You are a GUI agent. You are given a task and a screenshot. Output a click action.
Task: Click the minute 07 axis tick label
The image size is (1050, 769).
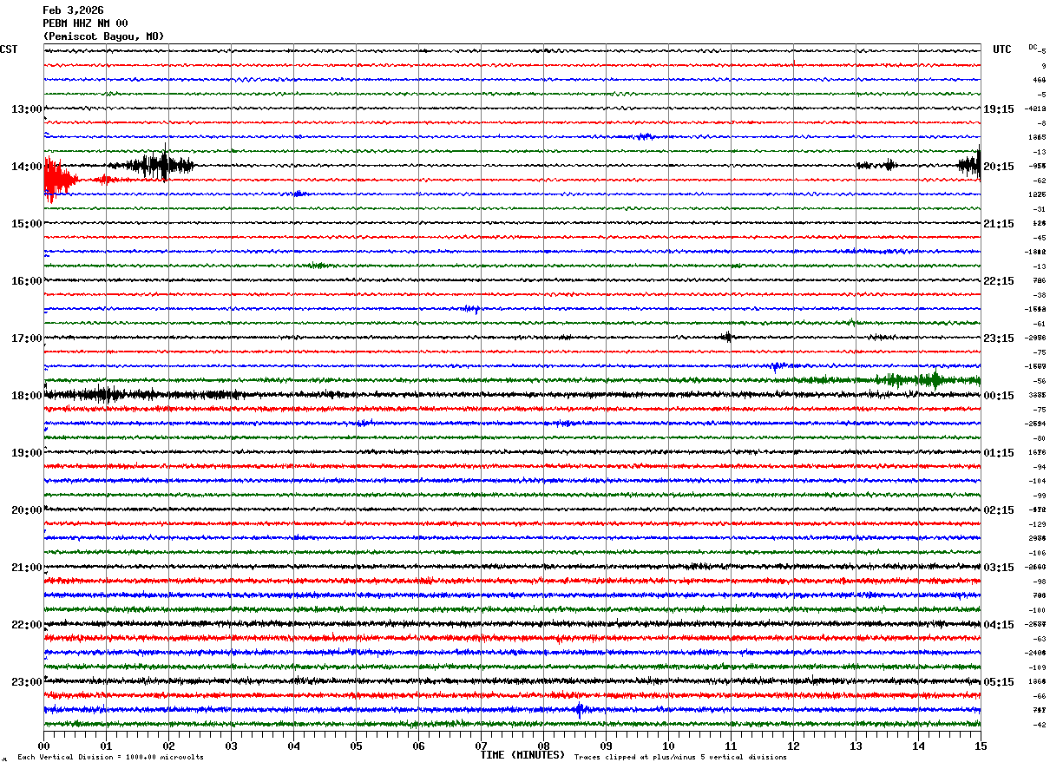(x=481, y=746)
